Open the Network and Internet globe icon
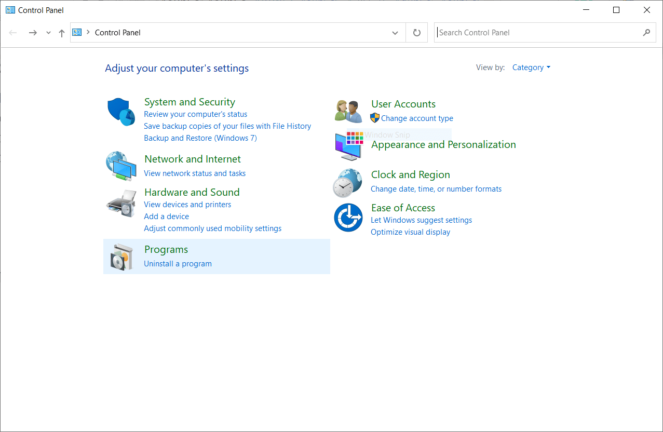Image resolution: width=663 pixels, height=432 pixels. (121, 166)
